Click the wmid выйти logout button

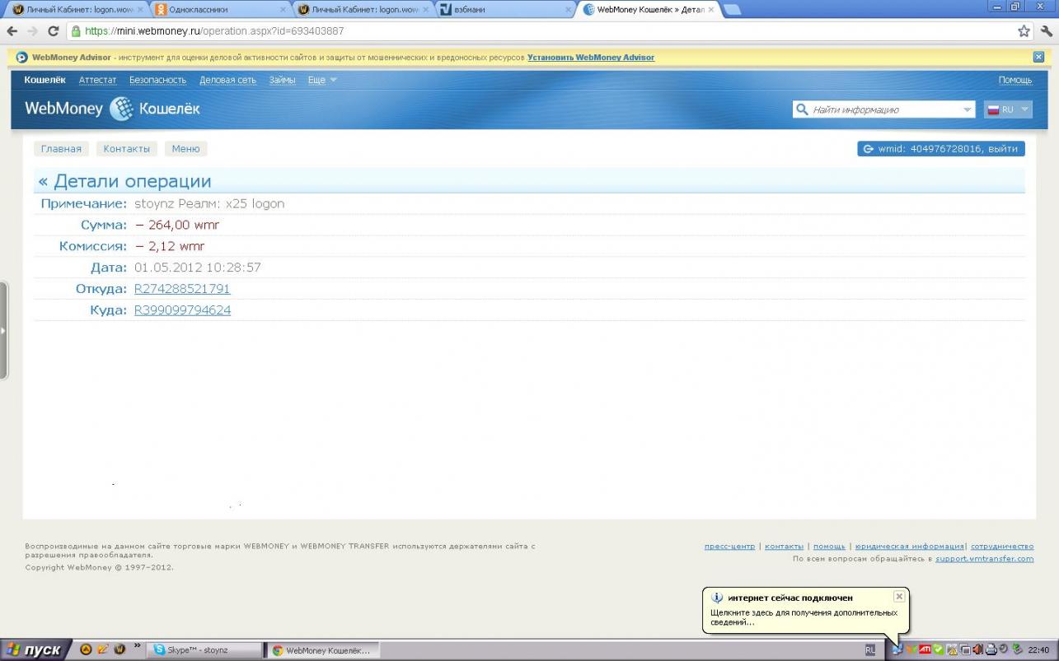(941, 149)
